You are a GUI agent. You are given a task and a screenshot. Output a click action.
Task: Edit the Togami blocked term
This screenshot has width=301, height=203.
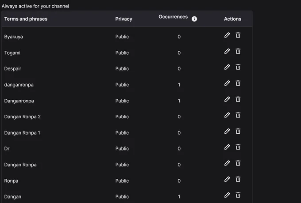[227, 51]
